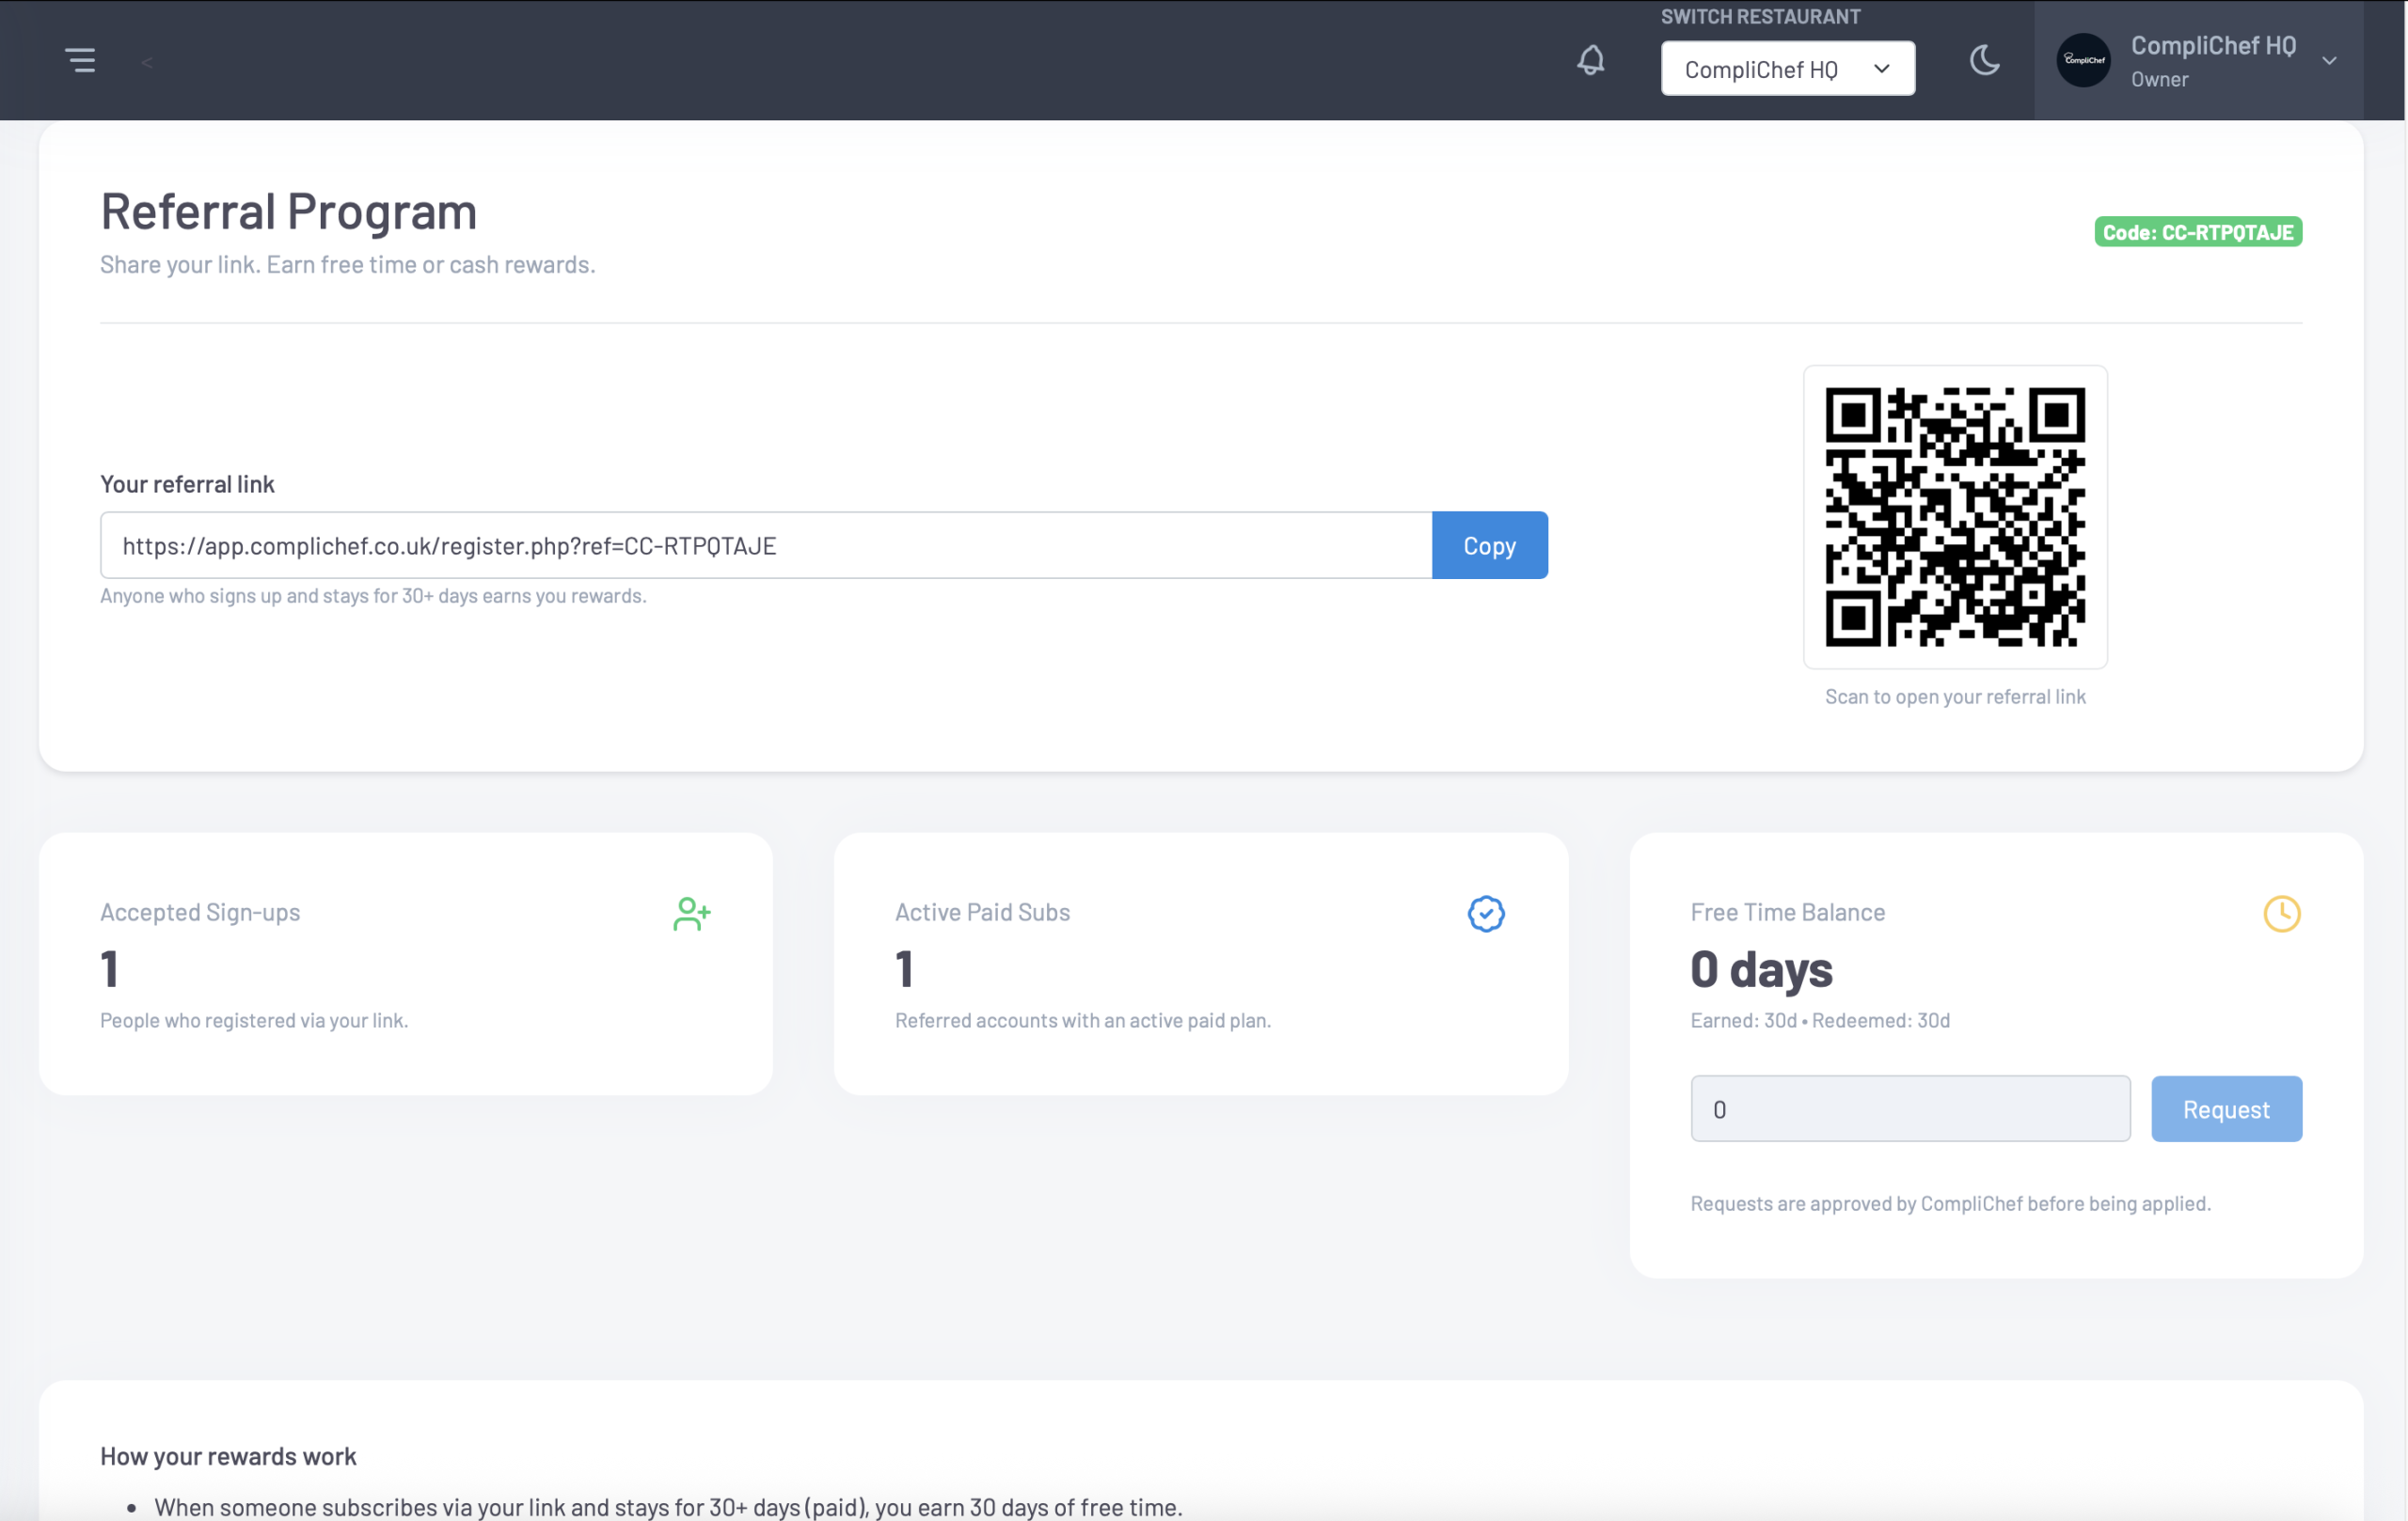Screen dimensions: 2408x1521
Task: Click the Scan to open referral link caption
Action: [1955, 697]
